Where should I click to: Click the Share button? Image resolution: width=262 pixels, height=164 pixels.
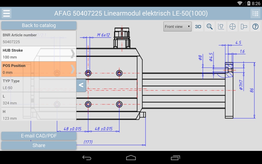click(39, 145)
